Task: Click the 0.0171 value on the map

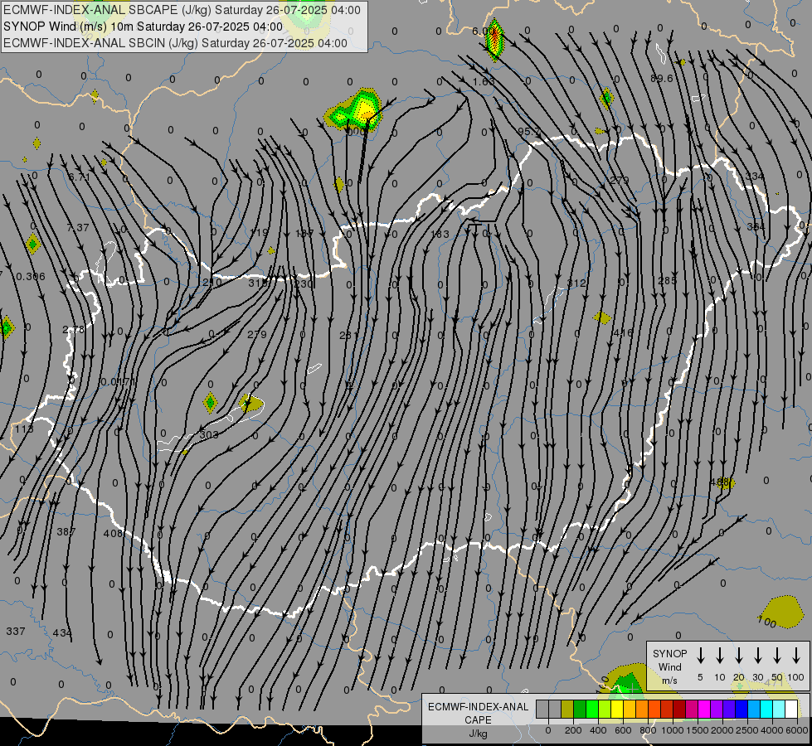Action: (118, 382)
